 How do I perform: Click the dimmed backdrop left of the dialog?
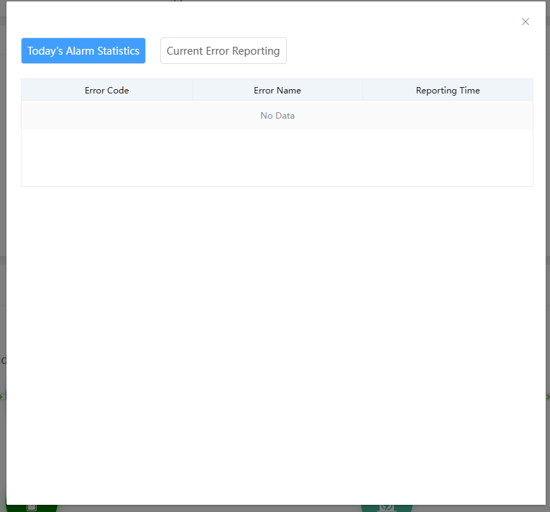3,216
